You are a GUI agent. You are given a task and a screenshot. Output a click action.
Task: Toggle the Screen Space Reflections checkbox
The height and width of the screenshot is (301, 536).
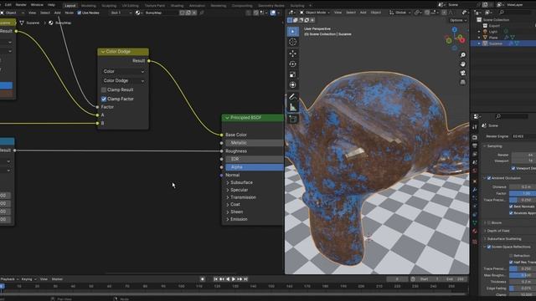[x=489, y=247]
